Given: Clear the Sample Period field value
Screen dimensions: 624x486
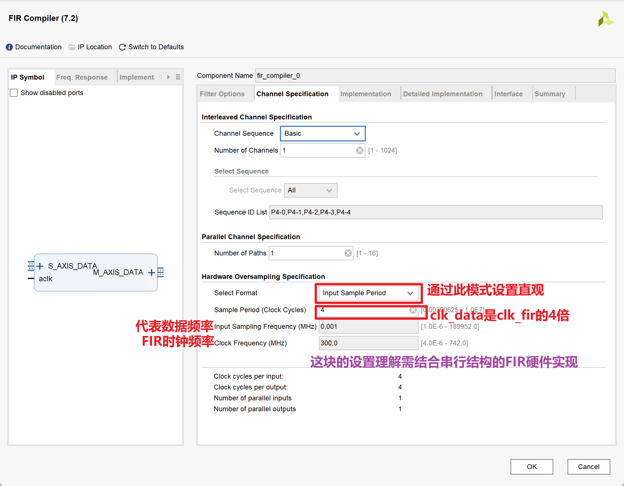Looking at the screenshot, I should [413, 310].
